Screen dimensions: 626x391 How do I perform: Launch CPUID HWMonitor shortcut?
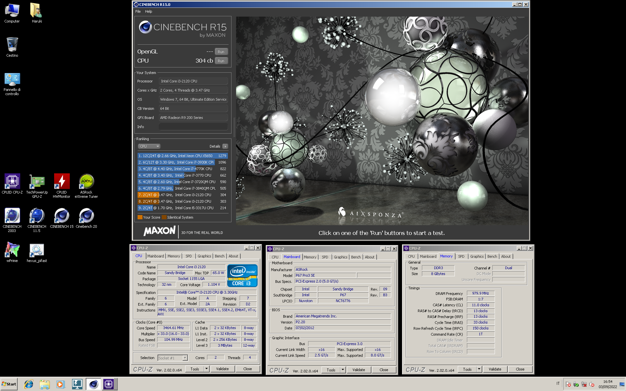point(62,186)
